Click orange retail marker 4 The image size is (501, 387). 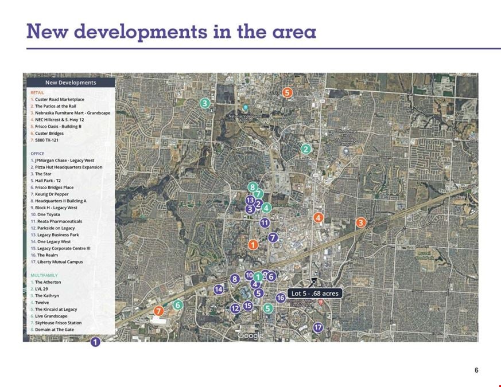[x=318, y=218]
